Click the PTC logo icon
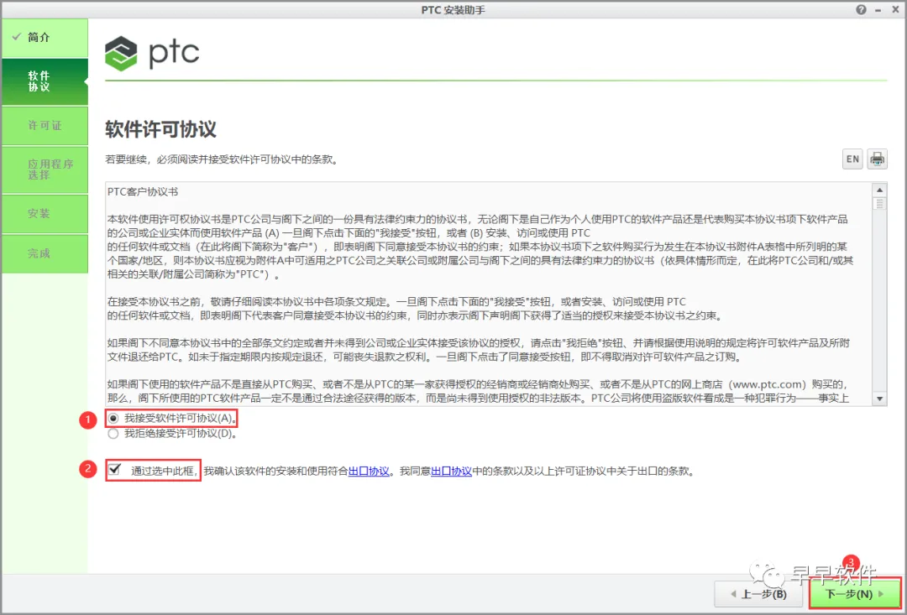The height and width of the screenshot is (615, 907). [x=121, y=54]
